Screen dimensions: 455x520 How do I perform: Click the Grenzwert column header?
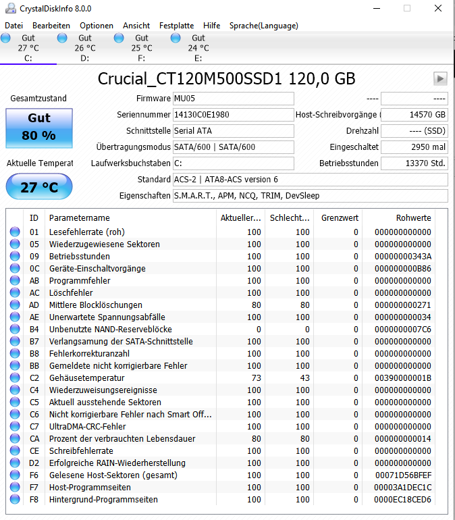pyautogui.click(x=338, y=218)
